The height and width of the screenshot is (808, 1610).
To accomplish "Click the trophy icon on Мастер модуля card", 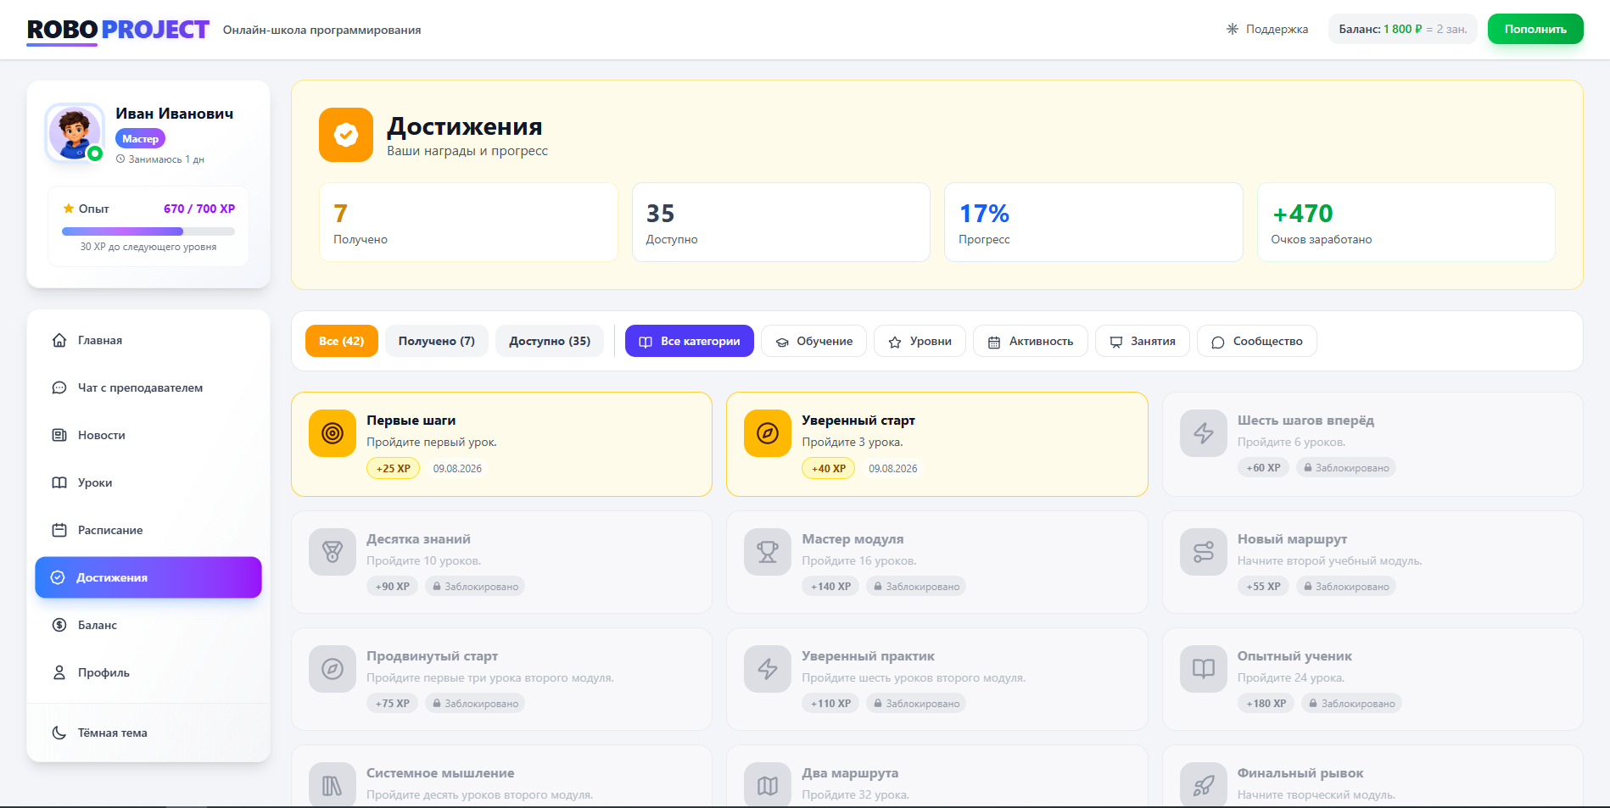I will coord(768,552).
